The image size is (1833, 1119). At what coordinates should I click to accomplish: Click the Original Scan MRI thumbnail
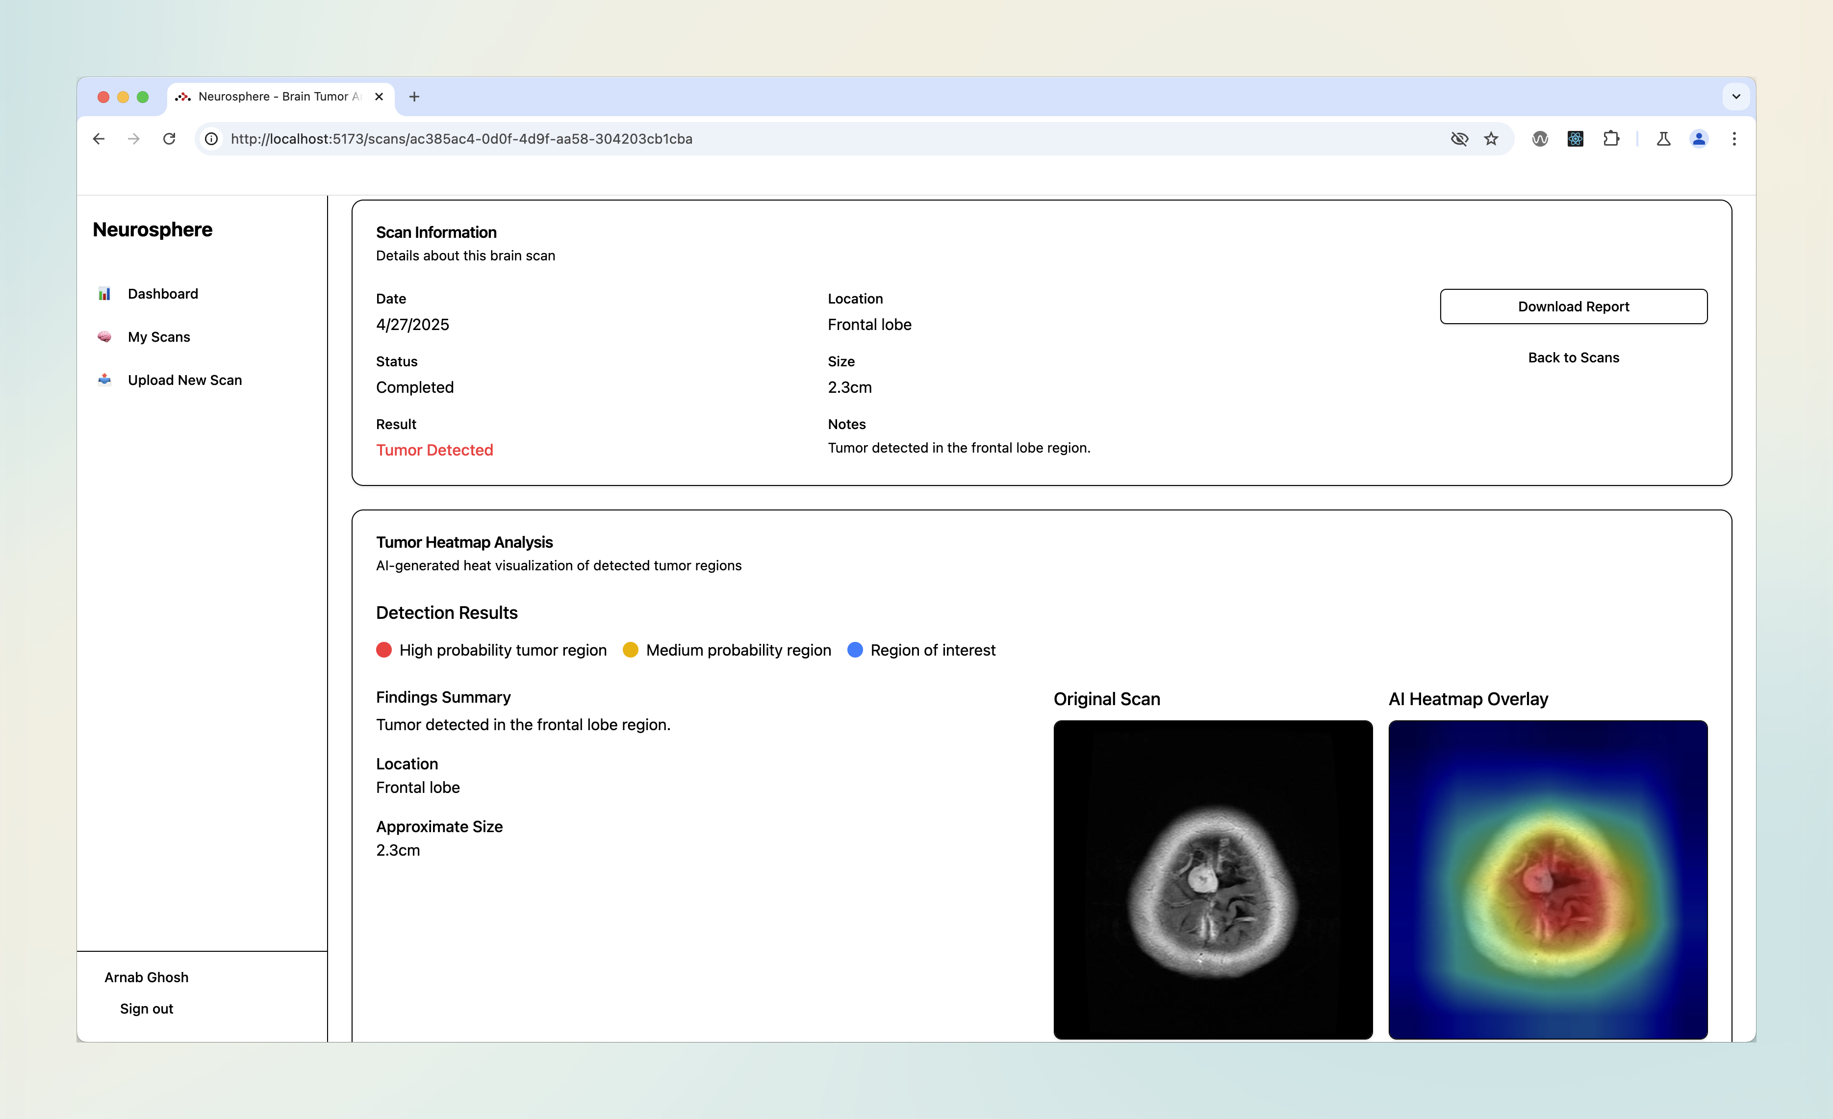(x=1212, y=879)
